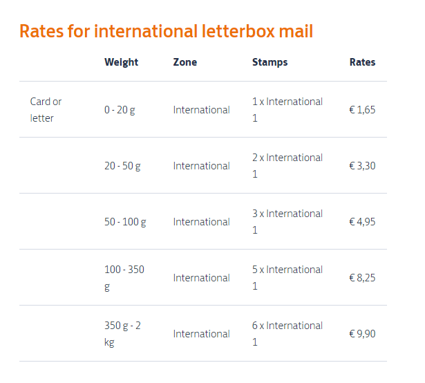Click the 100 - 350 g weight cell
This screenshot has height=383, width=425.
[x=124, y=278]
